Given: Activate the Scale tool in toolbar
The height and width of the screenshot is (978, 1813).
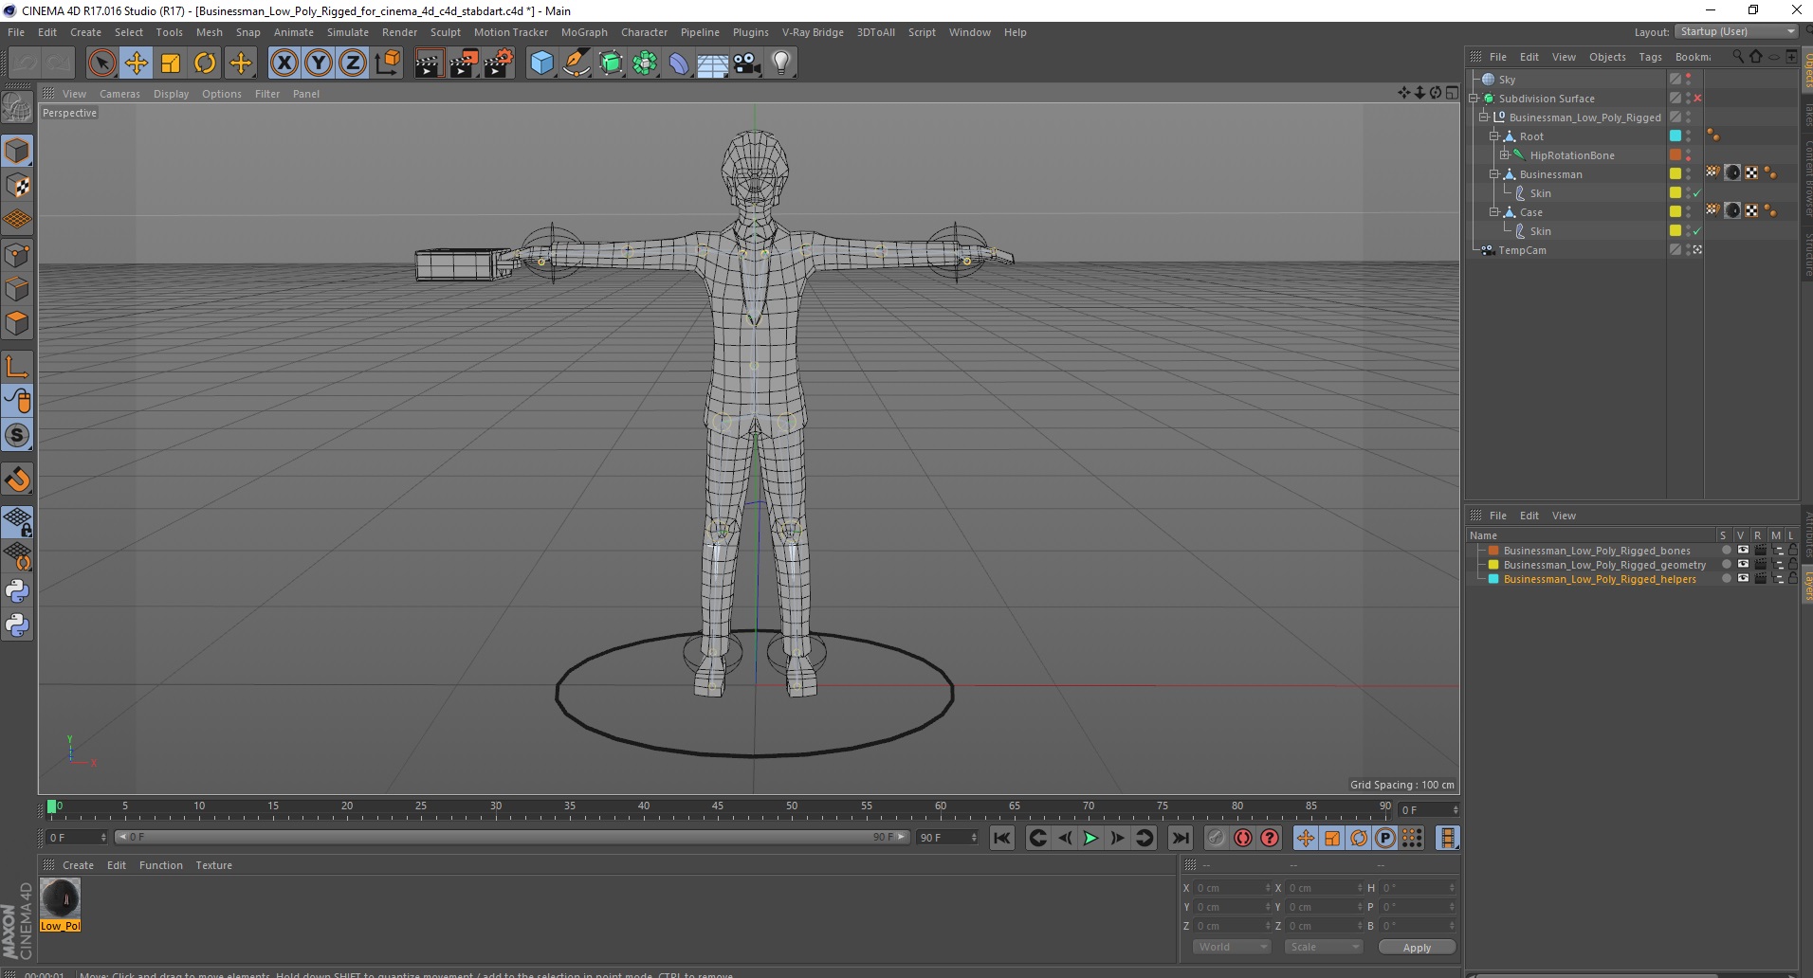Looking at the screenshot, I should click(171, 63).
